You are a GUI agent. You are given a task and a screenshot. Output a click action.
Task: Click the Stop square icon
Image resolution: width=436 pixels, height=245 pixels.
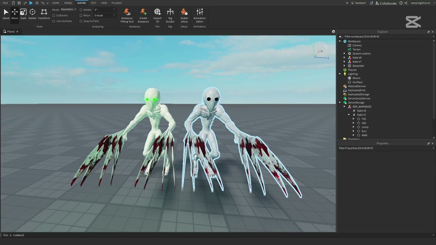tap(37, 3)
